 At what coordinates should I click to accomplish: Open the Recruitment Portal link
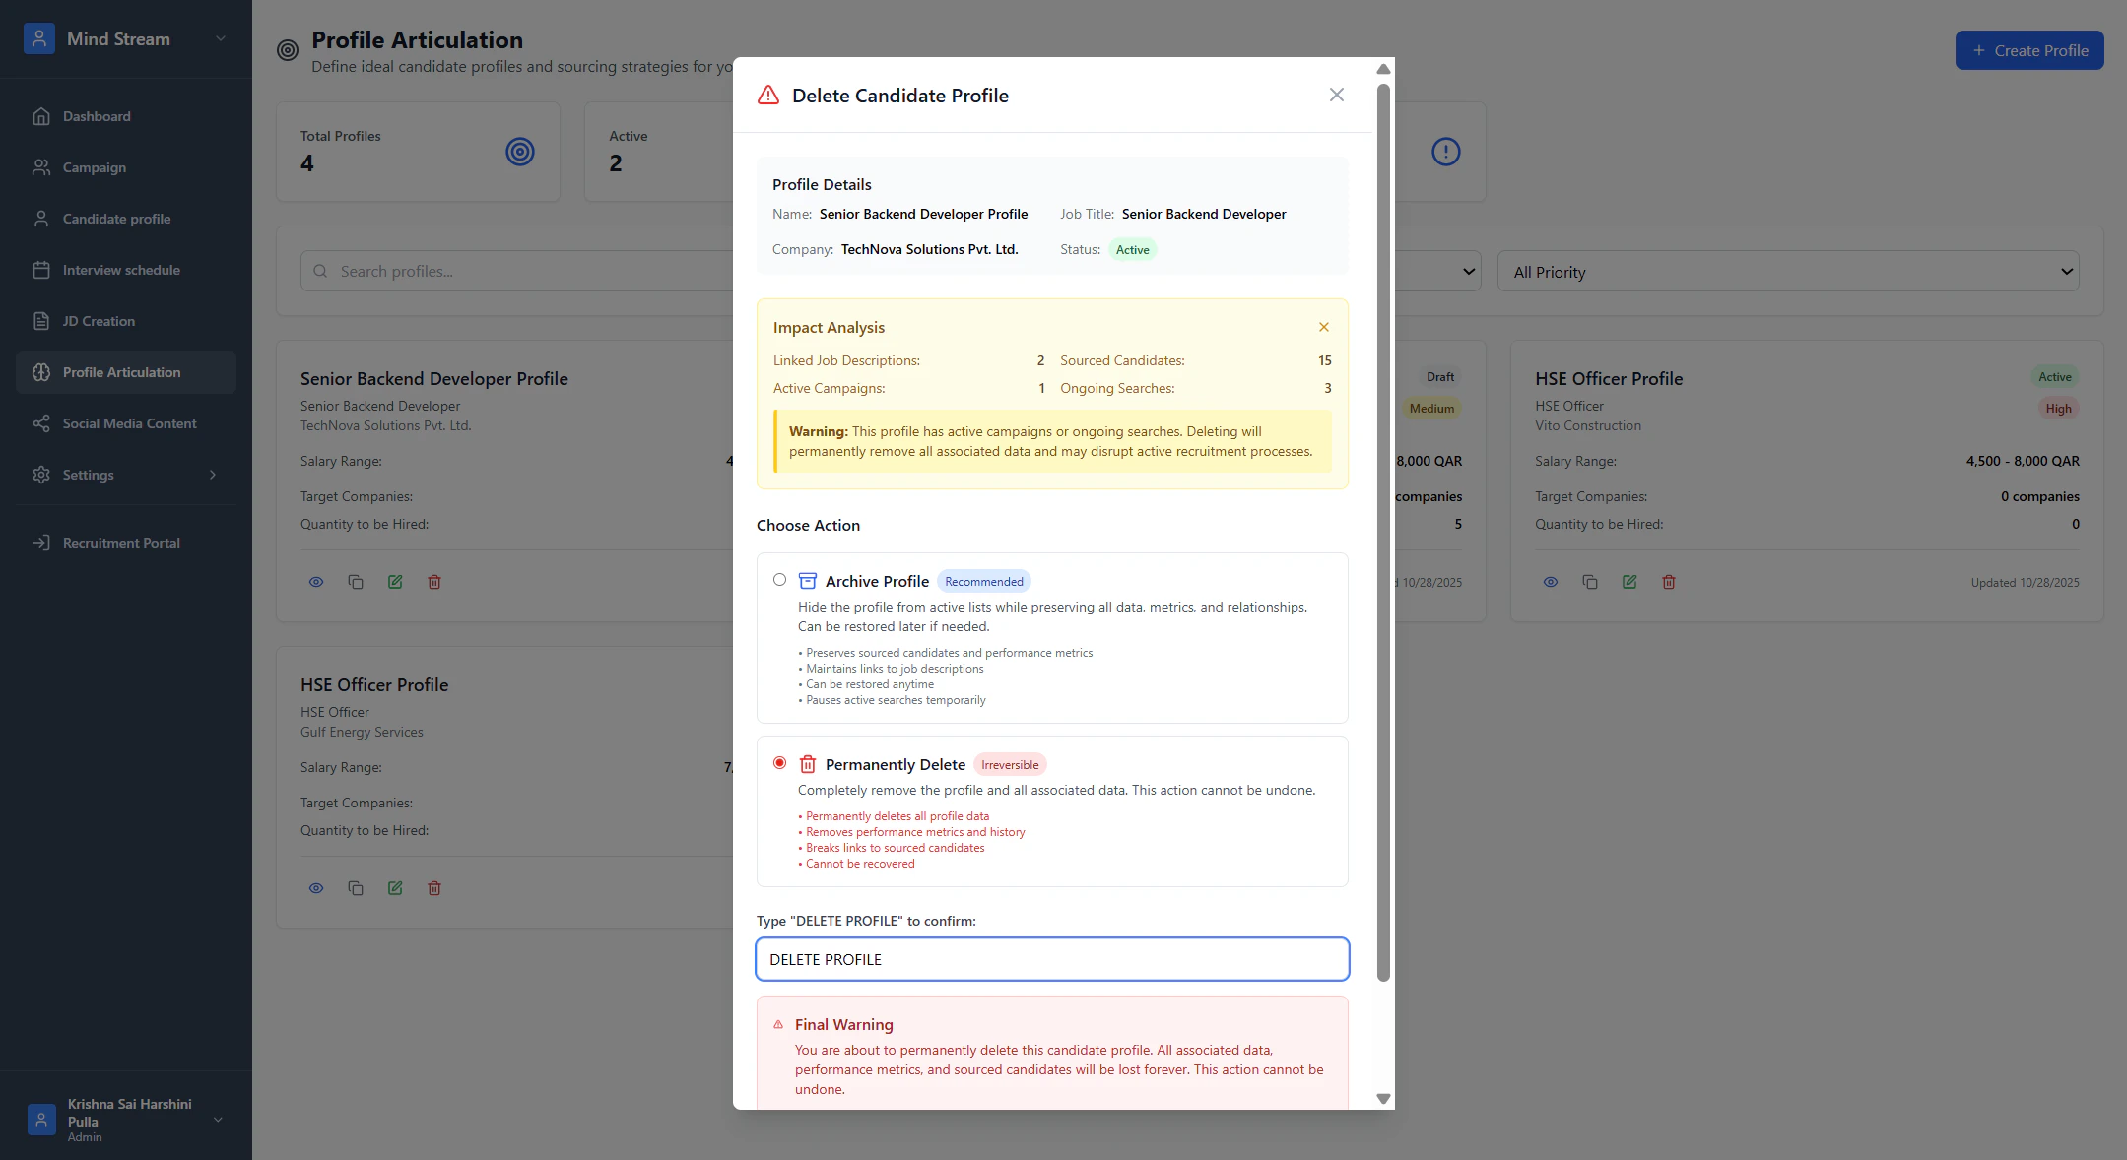click(121, 543)
